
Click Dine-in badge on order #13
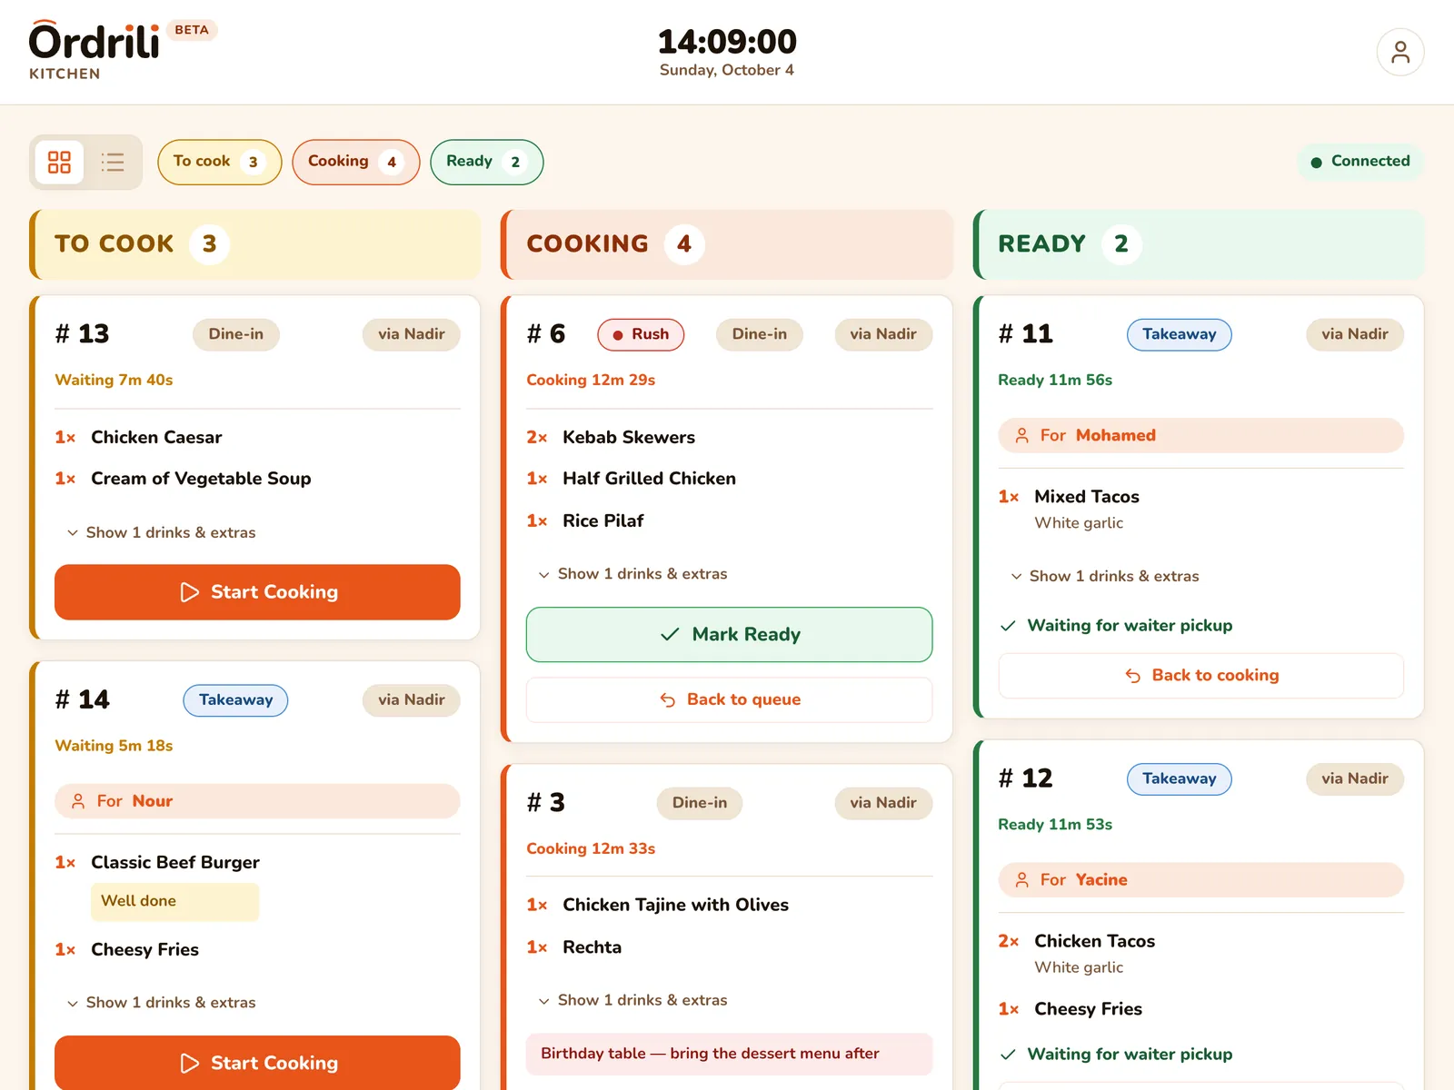[236, 334]
